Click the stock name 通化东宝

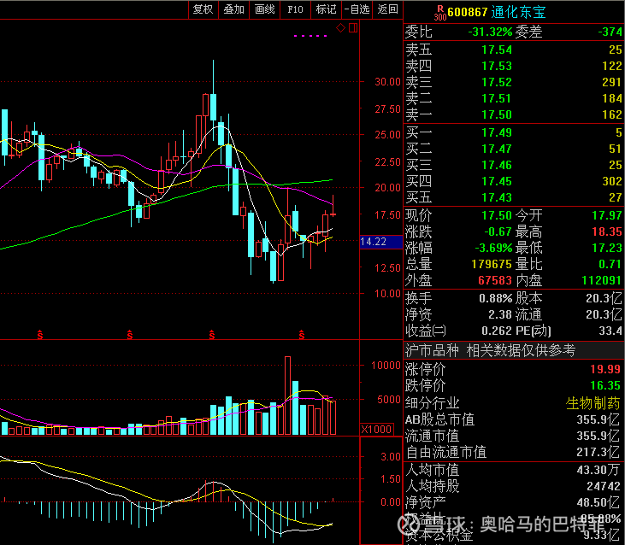518,13
